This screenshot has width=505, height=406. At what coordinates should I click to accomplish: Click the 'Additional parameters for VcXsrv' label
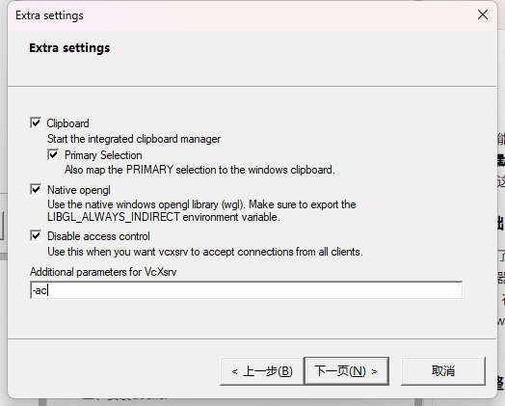click(x=103, y=272)
